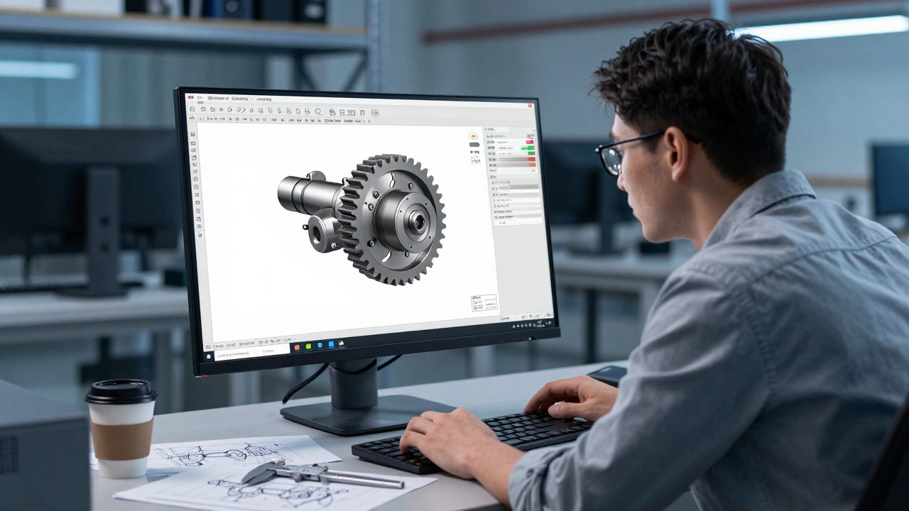Click the red application logo in the title bar
This screenshot has height=511, width=909.
click(190, 97)
